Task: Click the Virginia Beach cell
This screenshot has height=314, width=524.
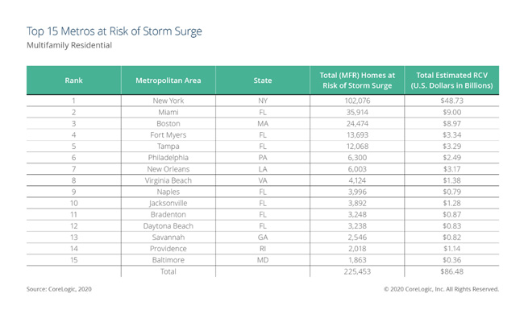Action: point(168,180)
